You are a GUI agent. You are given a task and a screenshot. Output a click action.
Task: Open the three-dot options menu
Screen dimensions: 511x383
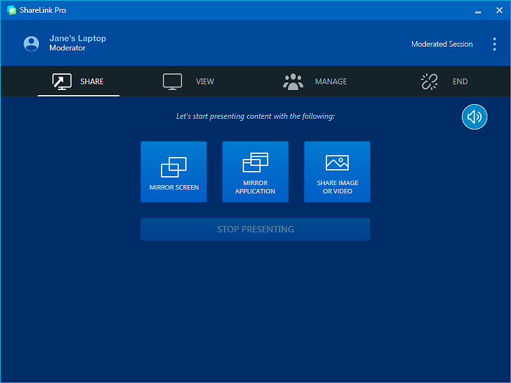[x=494, y=44]
